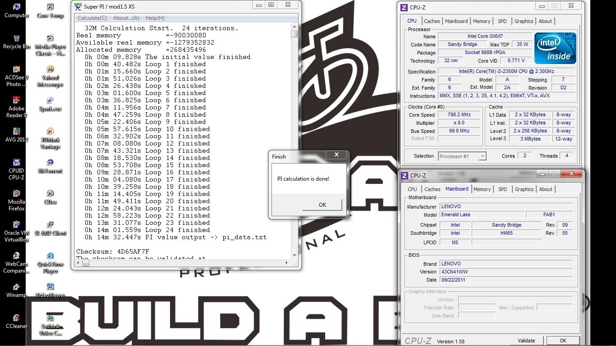Screen dimensions: 616x346
Task: Select Memory tab in lower CPU-Z window
Action: click(x=482, y=189)
